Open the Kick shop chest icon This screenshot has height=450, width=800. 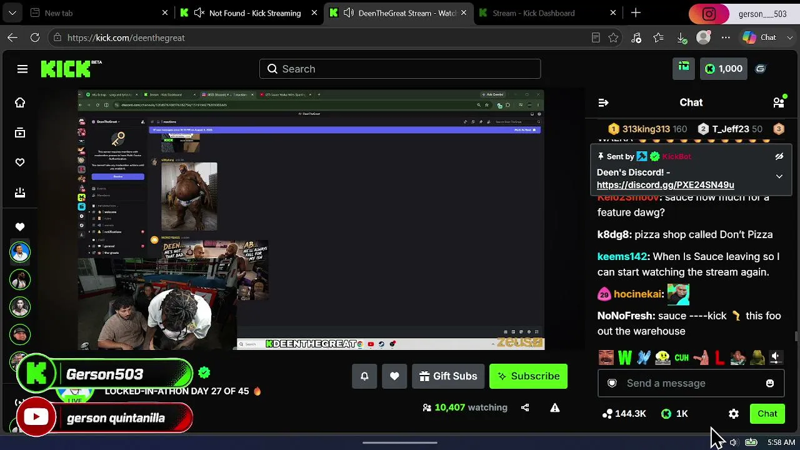[684, 68]
